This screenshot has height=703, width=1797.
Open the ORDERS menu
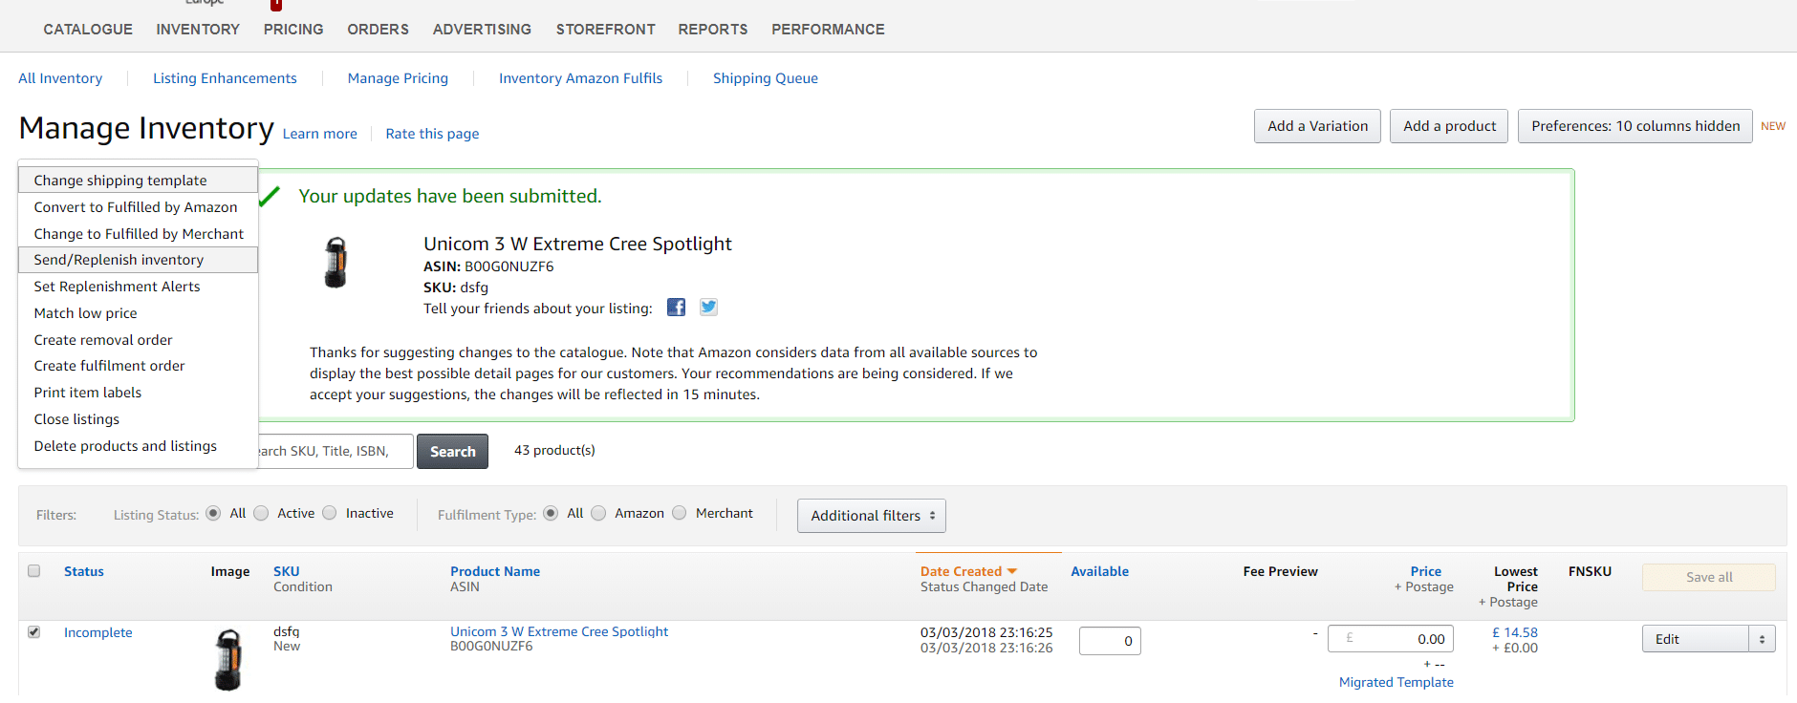pos(378,30)
